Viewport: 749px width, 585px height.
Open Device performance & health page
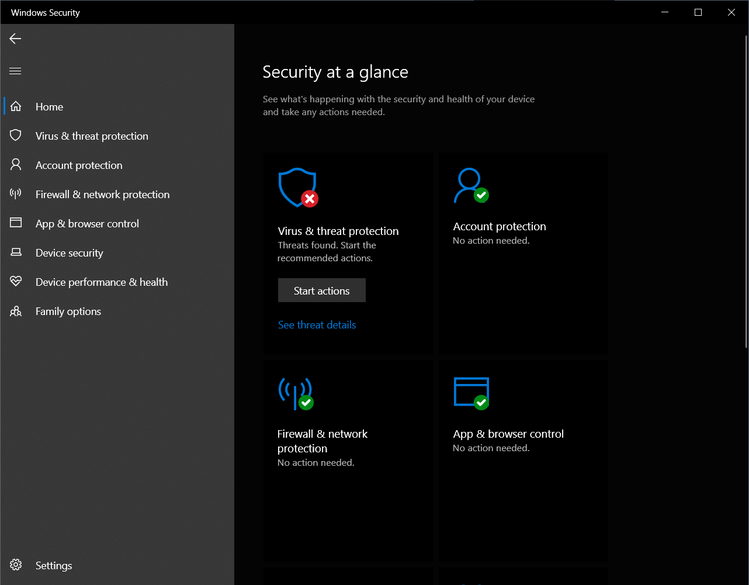[x=117, y=282]
